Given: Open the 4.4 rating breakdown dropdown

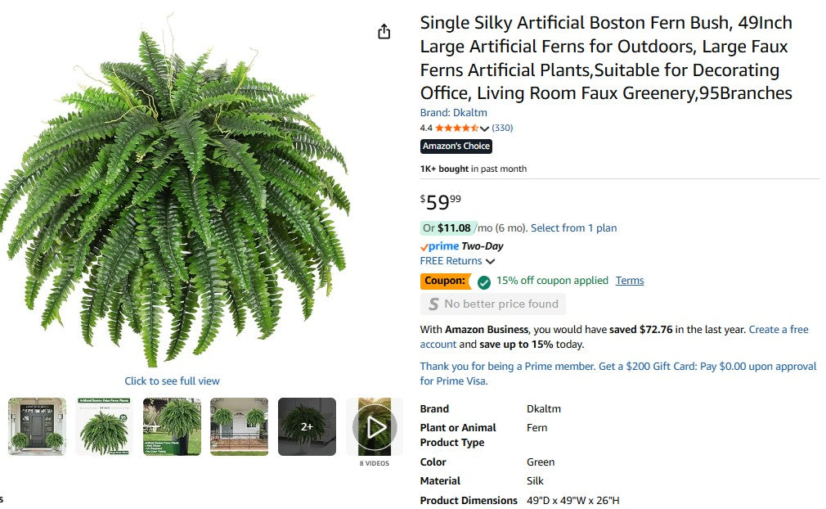Looking at the screenshot, I should tap(484, 128).
